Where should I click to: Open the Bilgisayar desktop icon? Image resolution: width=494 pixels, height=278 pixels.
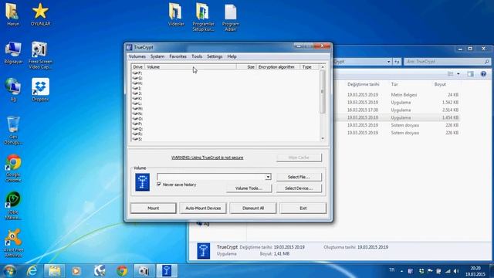pos(13,53)
